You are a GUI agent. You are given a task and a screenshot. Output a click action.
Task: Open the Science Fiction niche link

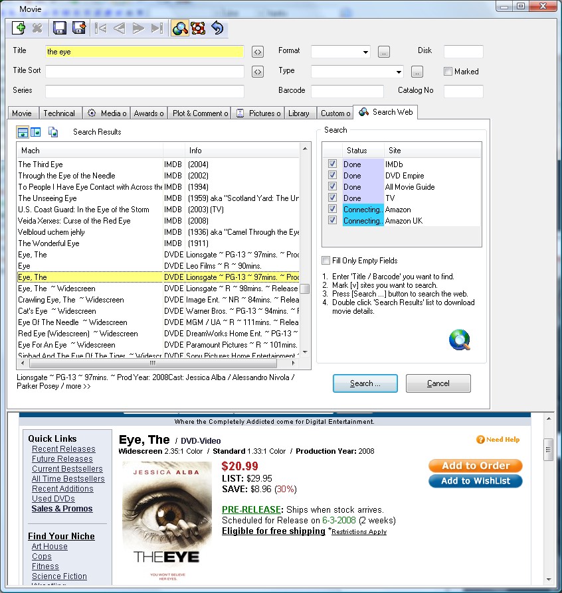(60, 576)
